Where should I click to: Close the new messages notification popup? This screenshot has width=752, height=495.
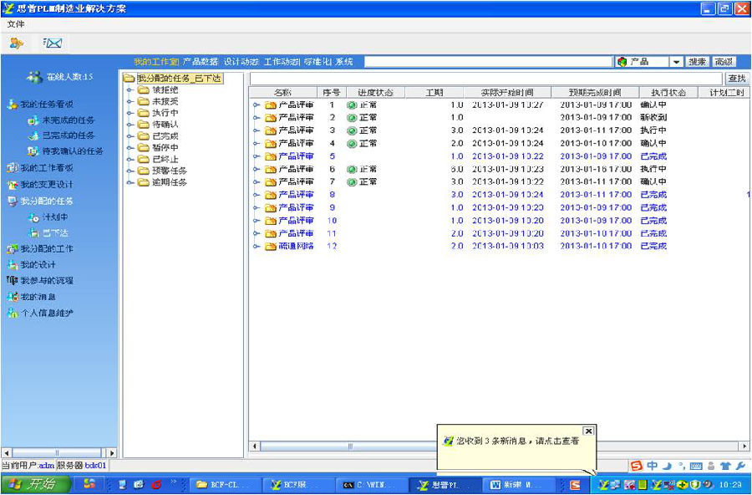[x=588, y=431]
